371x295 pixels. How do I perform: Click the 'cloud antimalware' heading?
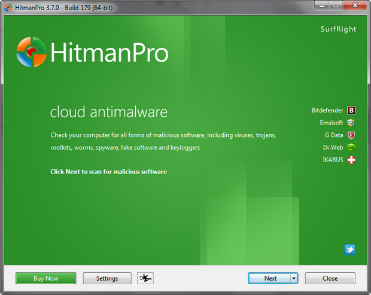click(x=108, y=112)
